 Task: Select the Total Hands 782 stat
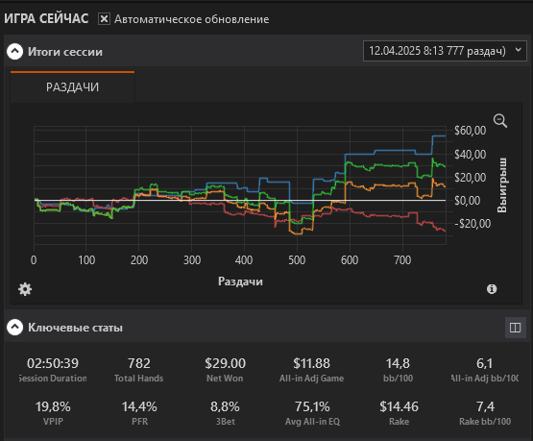pyautogui.click(x=138, y=369)
